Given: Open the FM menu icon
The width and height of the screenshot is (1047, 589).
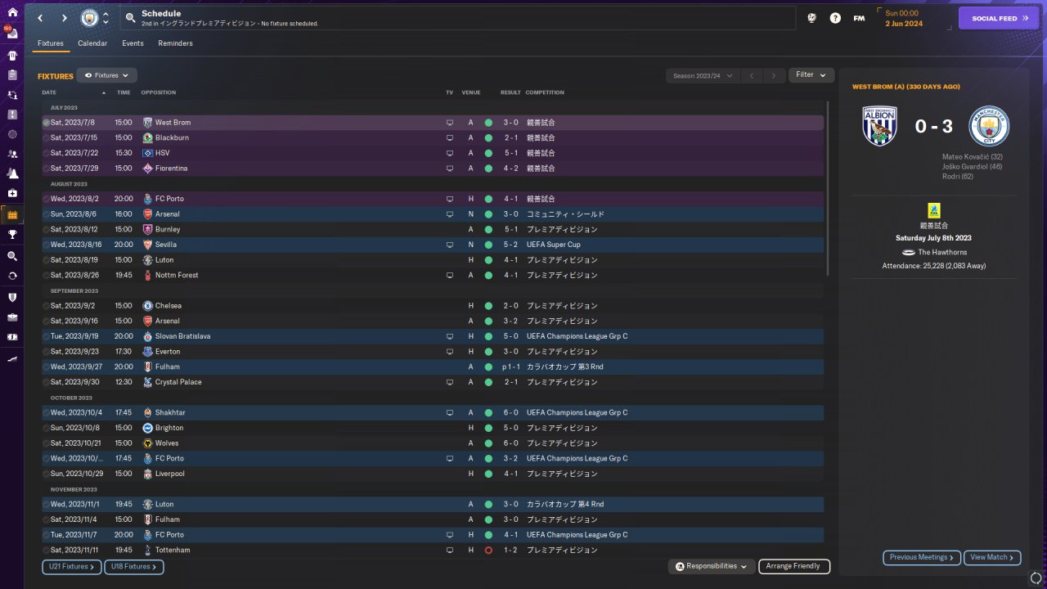Looking at the screenshot, I should point(859,18).
